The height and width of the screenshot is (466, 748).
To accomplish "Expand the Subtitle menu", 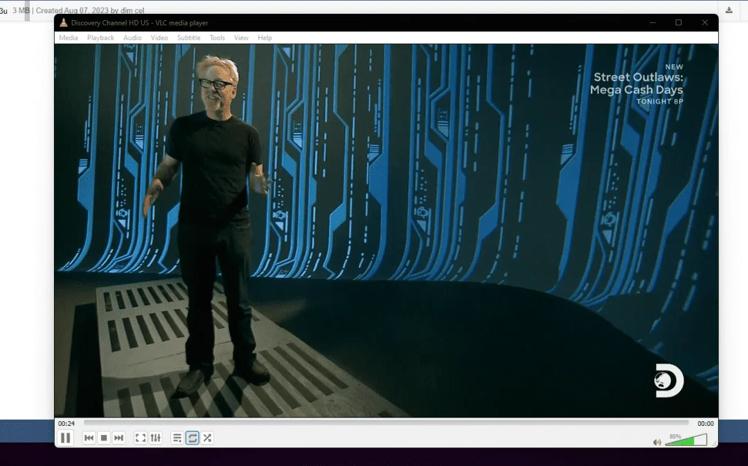I will 188,37.
